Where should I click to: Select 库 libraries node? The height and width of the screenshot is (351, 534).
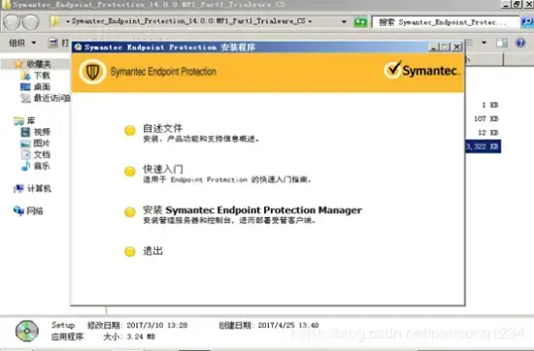[24, 121]
